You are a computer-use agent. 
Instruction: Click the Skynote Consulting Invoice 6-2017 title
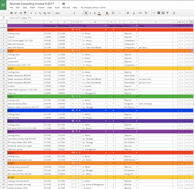(x=32, y=3)
